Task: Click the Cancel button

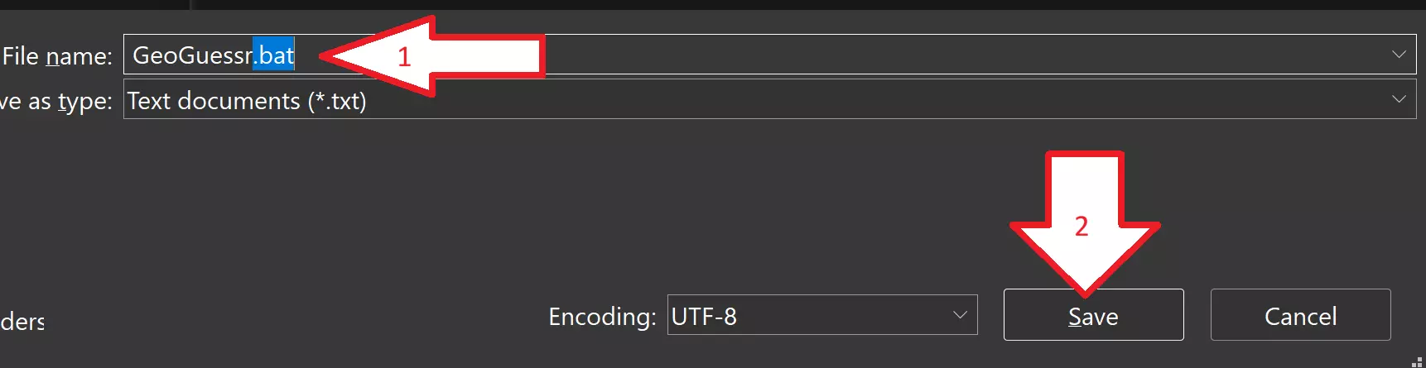Action: [1300, 315]
